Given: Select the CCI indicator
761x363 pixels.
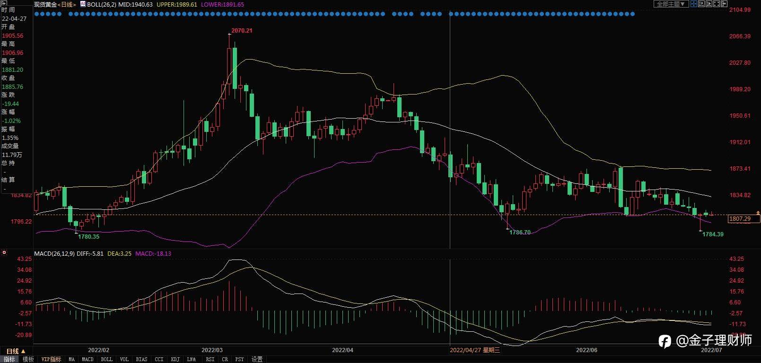Looking at the screenshot, I should [x=159, y=359].
